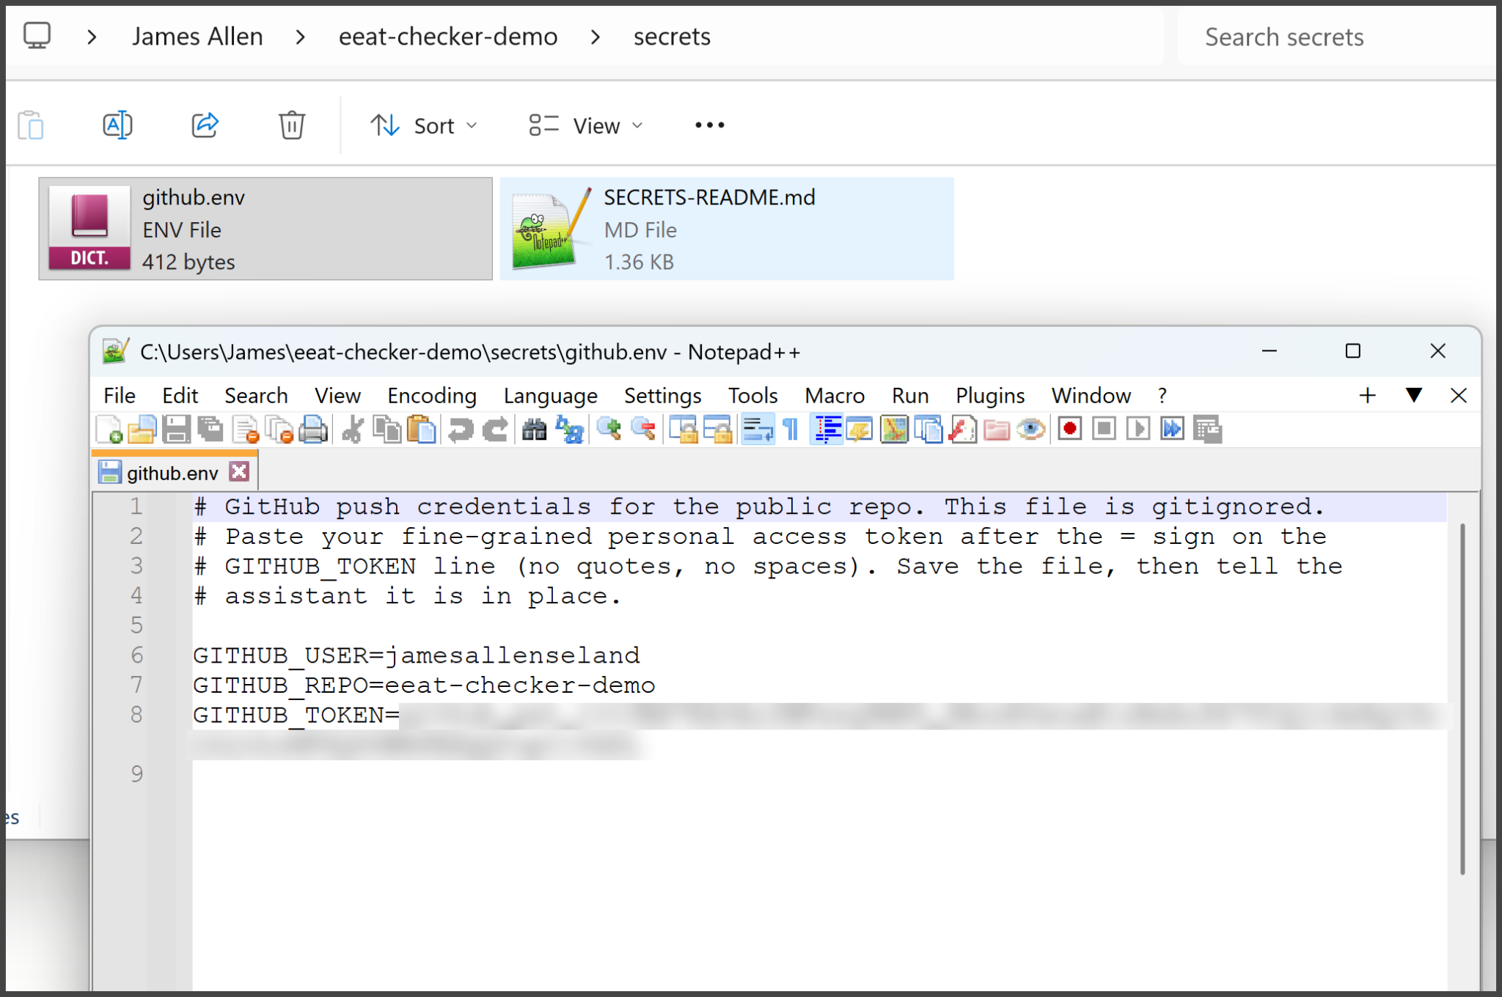Click the Notepad++ vertical scrollbar
Image resolution: width=1502 pixels, height=997 pixels.
tap(1462, 698)
